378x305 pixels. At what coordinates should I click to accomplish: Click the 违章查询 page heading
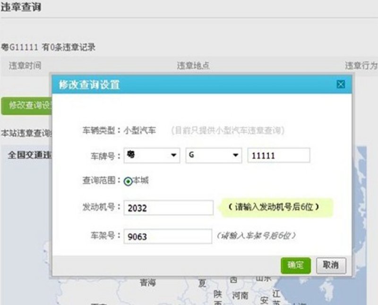pyautogui.click(x=21, y=8)
